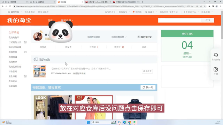This screenshot has height=125, width=223.
Task: Click the 反馈 feedback pencil icon
Action: point(216,69)
